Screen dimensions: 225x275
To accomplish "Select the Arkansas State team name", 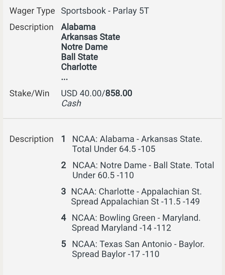I will [x=91, y=37].
